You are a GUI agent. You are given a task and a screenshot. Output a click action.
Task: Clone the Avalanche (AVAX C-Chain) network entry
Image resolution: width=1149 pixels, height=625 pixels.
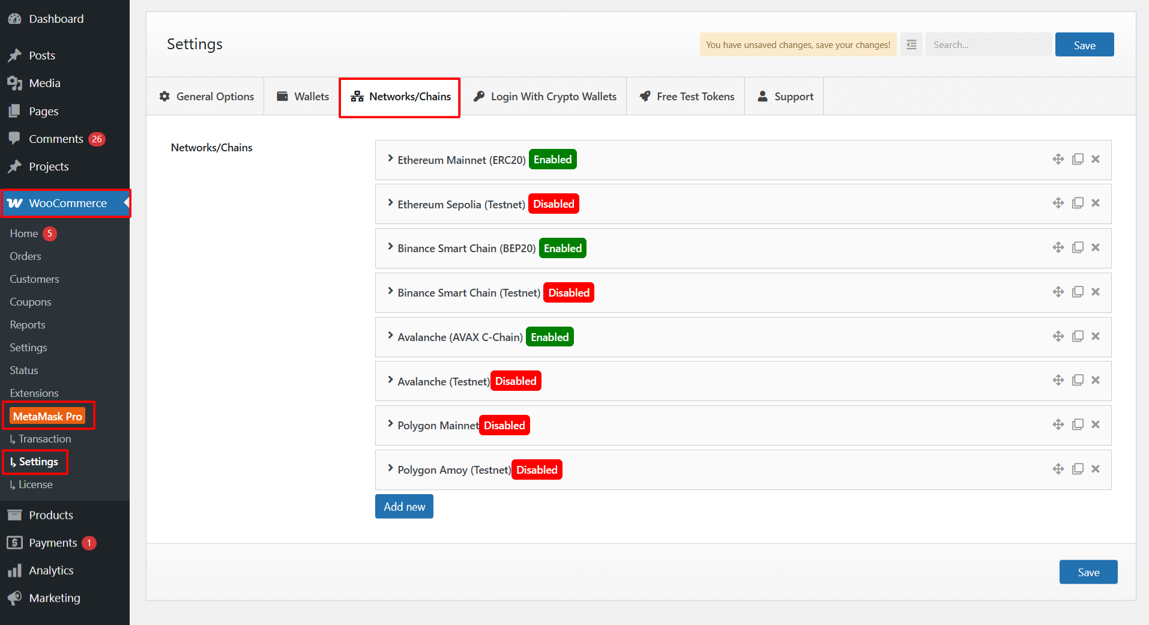[x=1078, y=336]
